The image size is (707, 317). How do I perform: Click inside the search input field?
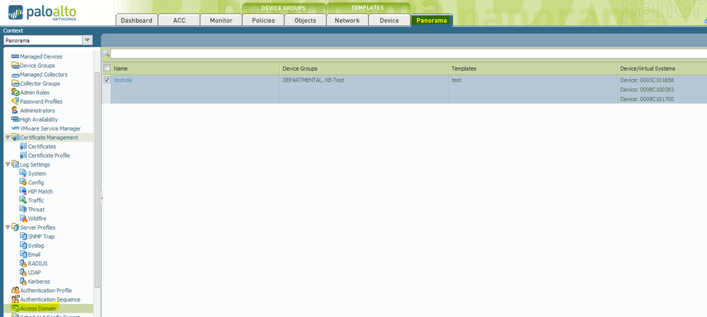[x=408, y=54]
